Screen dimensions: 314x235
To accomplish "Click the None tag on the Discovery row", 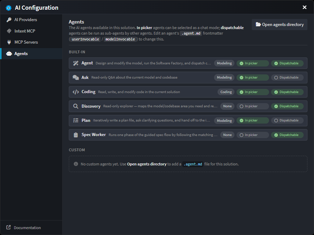I will click(228, 106).
